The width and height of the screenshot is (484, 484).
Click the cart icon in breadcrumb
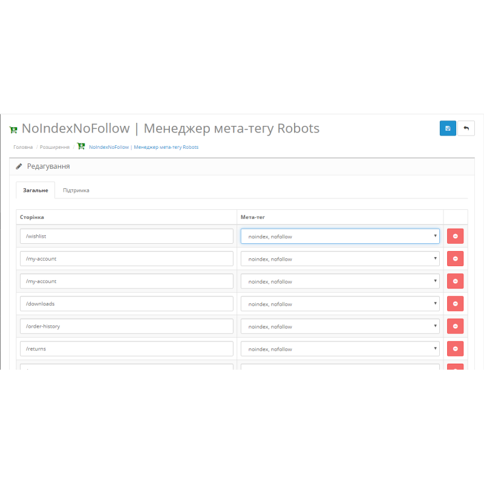[x=81, y=147]
